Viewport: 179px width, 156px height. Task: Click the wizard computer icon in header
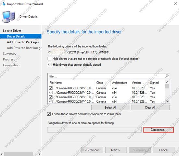point(8,17)
